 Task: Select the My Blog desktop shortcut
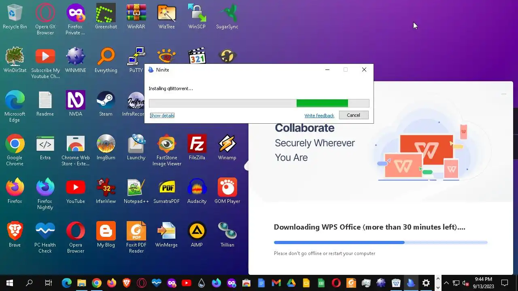pyautogui.click(x=106, y=235)
